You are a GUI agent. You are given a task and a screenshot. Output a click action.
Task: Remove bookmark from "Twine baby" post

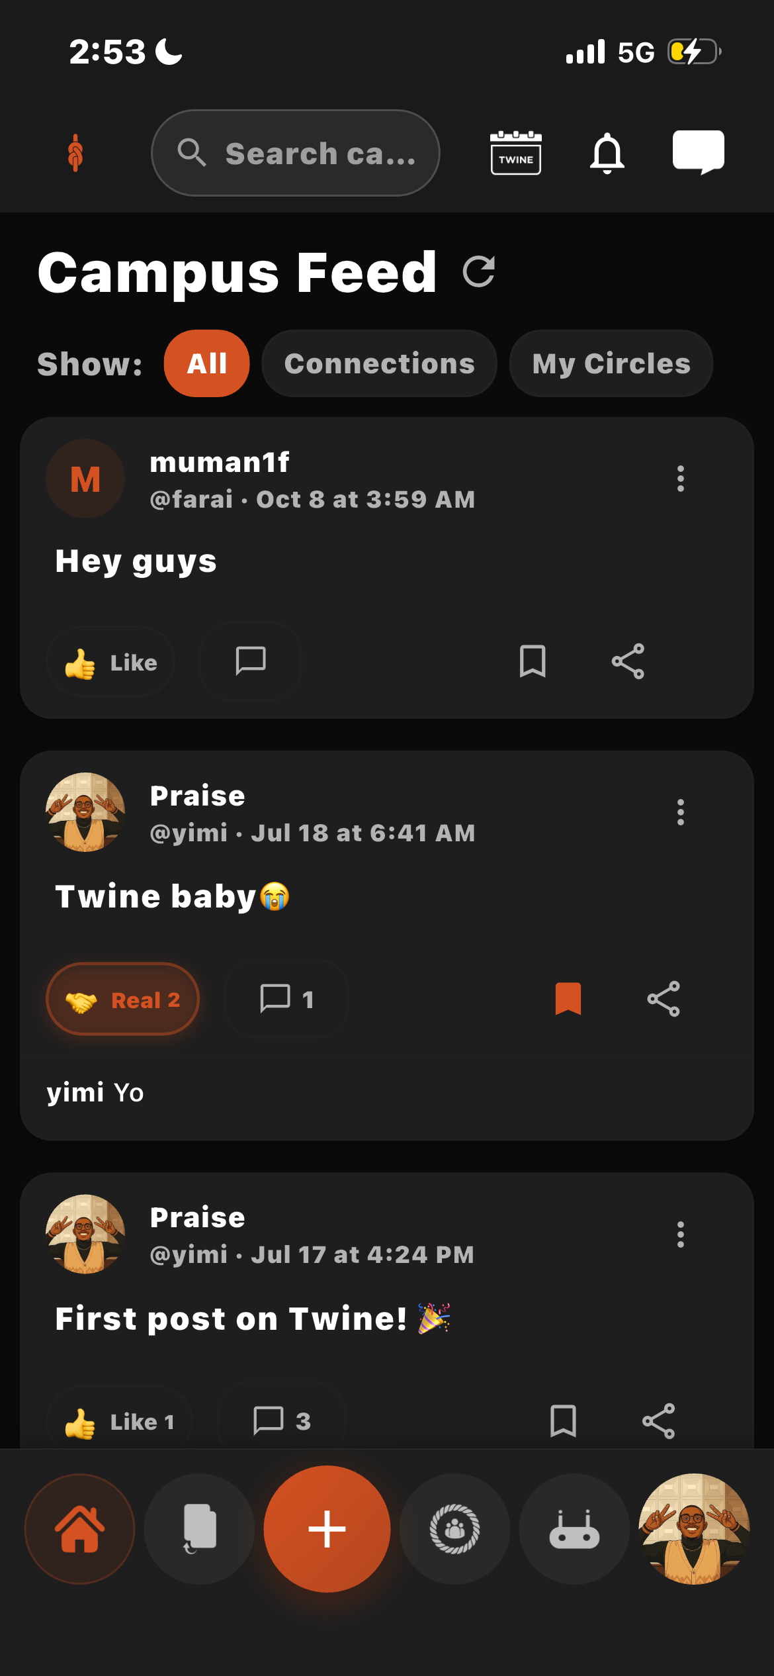(x=568, y=999)
